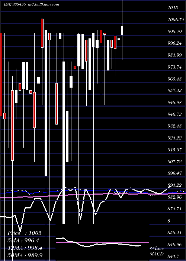Image resolution: width=186 pixels, height=261 pixels.
Task: Click the 981.99 price axis label
Action: [174, 55]
